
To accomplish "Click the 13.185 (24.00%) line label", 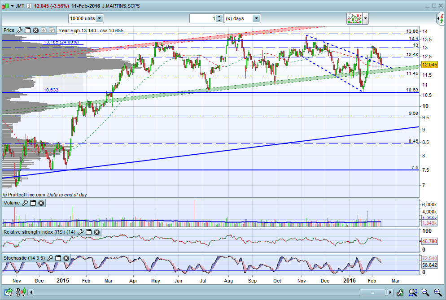I will click(x=61, y=42).
